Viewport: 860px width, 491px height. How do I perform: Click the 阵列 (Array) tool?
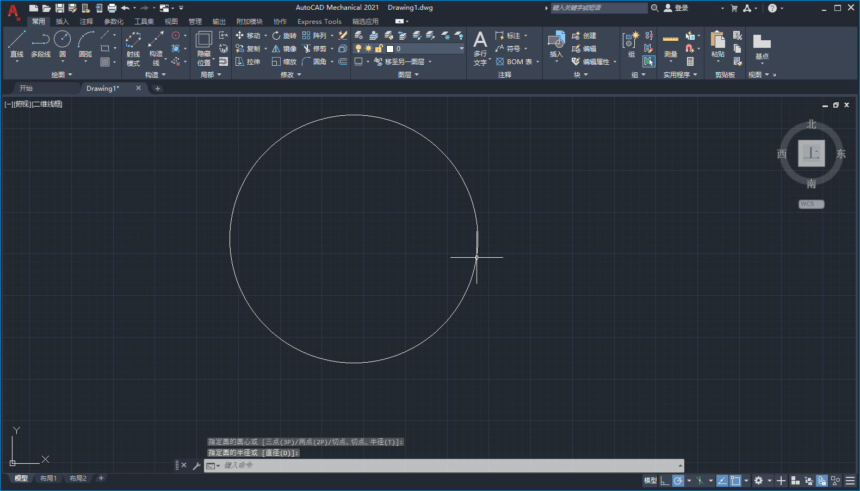(x=314, y=35)
